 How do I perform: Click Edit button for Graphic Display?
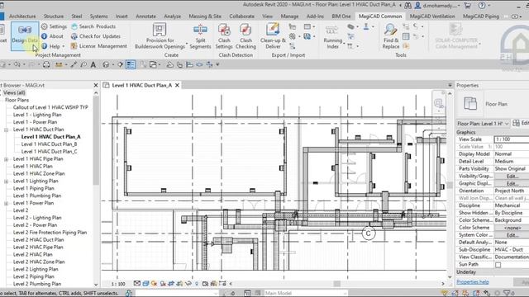[512, 183]
